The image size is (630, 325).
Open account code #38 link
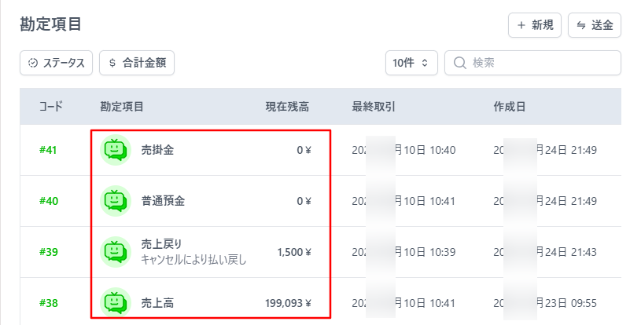coord(49,302)
